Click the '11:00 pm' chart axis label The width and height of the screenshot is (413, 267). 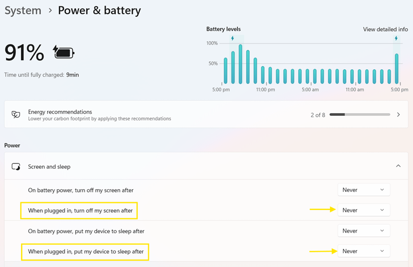(265, 90)
